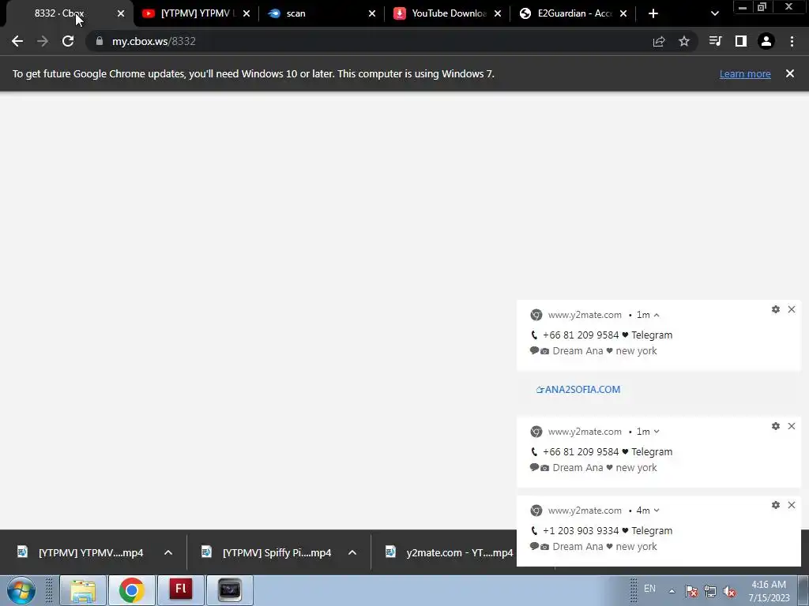
Task: Click the address bar URL
Action: click(154, 41)
